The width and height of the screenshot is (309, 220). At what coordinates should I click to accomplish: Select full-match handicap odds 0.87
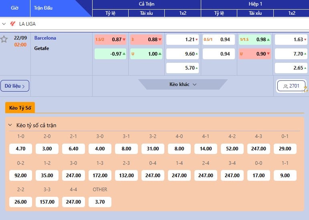point(110,40)
